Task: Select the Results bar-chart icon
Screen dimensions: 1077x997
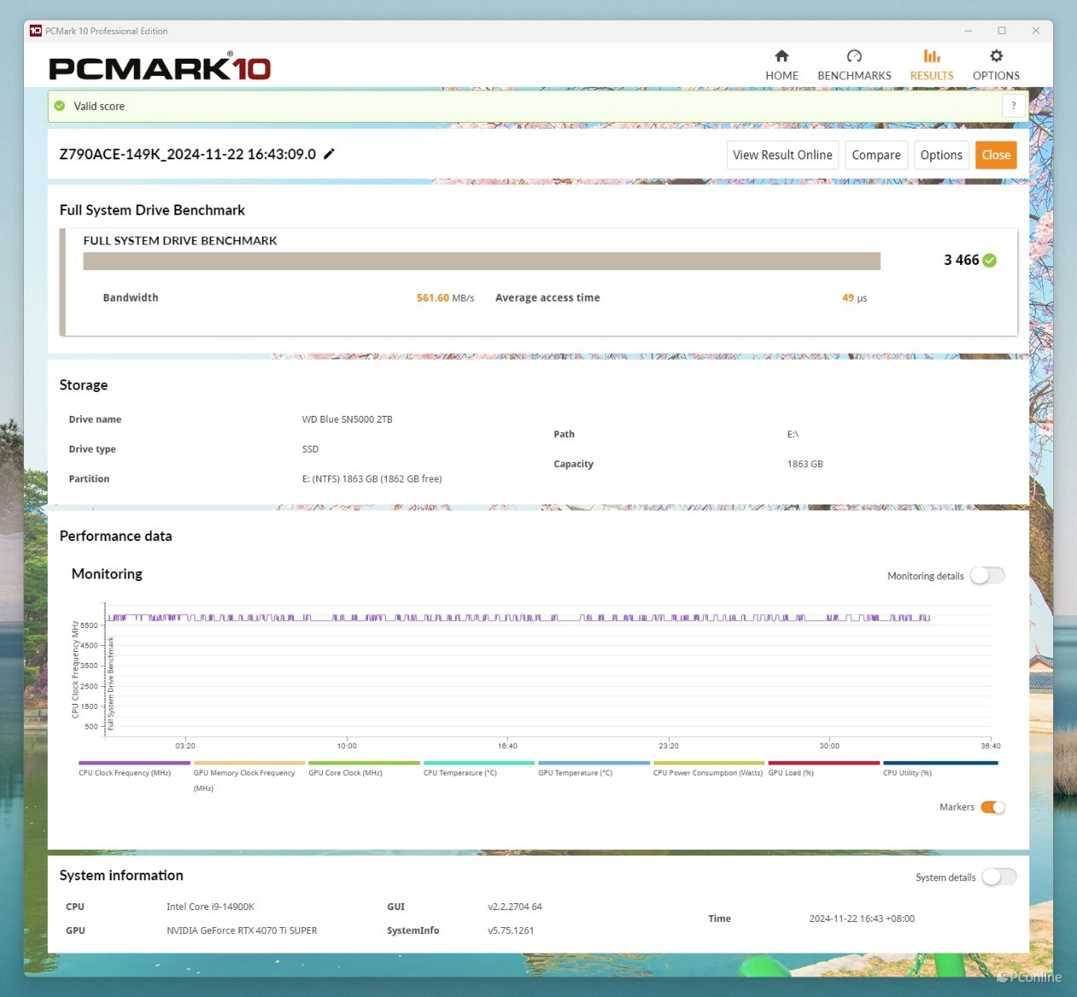Action: click(x=931, y=56)
